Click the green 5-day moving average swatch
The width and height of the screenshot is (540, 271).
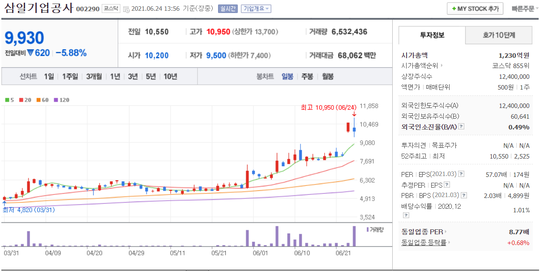click(x=7, y=100)
